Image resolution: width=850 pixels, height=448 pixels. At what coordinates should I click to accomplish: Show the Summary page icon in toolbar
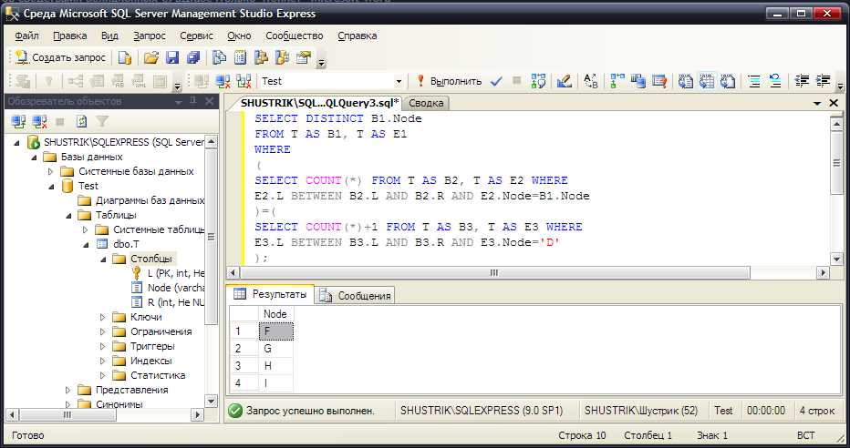[x=240, y=57]
